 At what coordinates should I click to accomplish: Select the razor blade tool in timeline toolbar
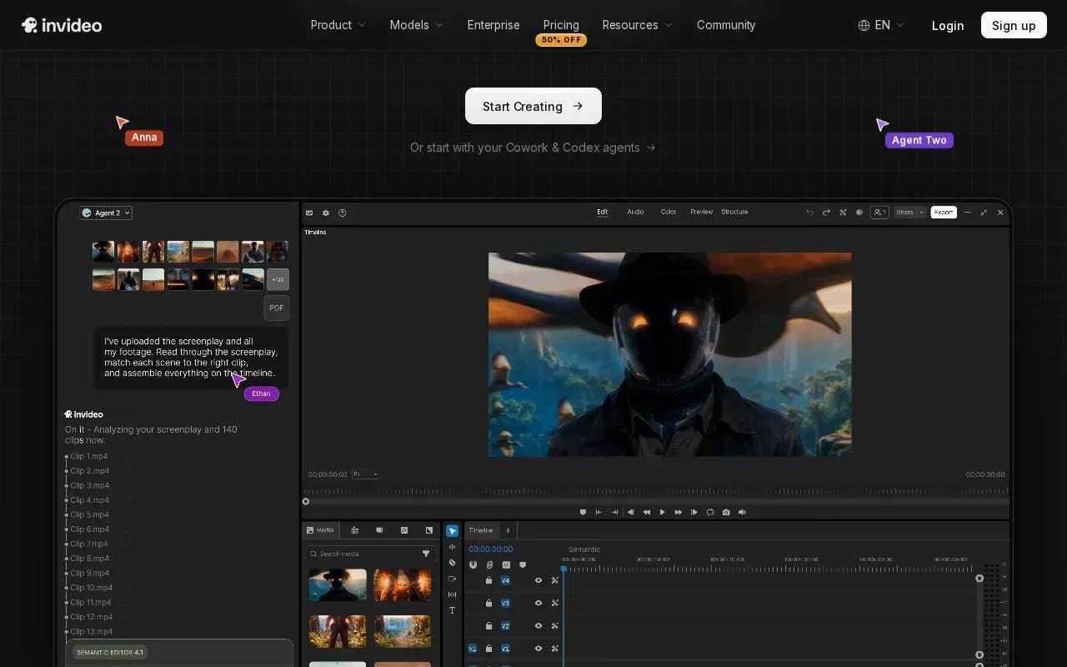click(x=452, y=563)
